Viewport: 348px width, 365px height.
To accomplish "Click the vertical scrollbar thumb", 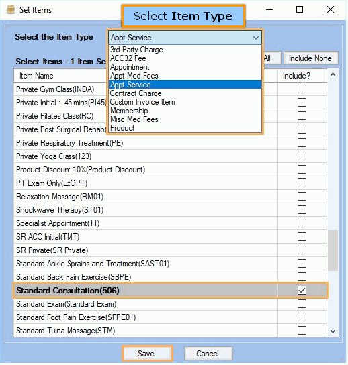I will click(333, 250).
